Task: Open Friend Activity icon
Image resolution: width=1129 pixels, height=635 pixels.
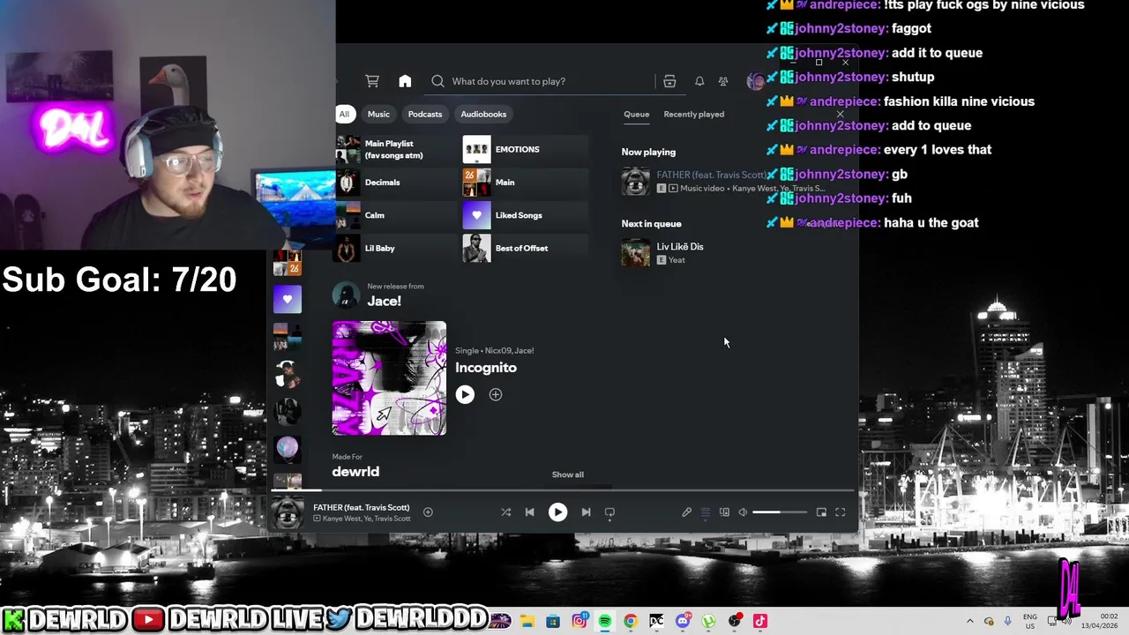Action: click(x=723, y=81)
